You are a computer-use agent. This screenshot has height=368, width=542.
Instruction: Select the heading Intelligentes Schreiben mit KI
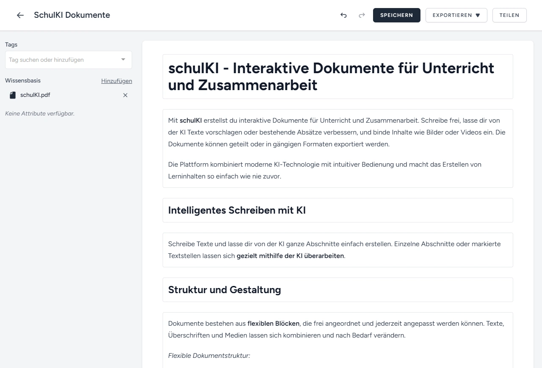click(x=237, y=210)
